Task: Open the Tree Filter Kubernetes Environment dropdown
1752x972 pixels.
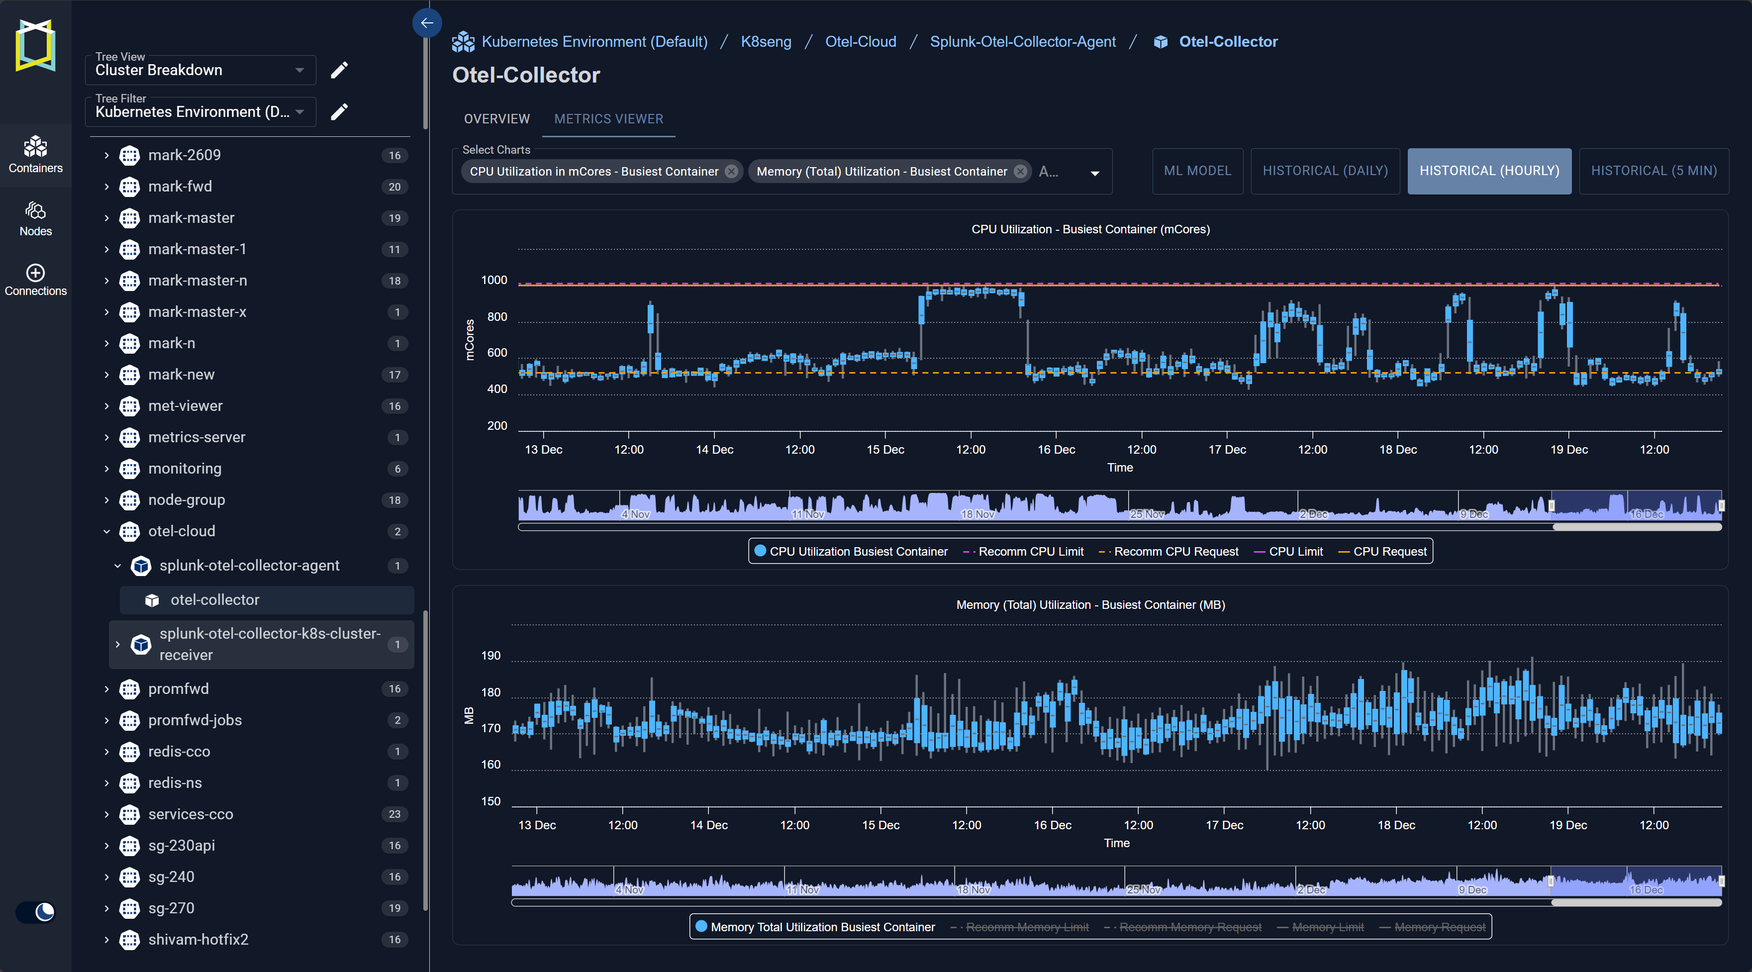Action: point(200,111)
